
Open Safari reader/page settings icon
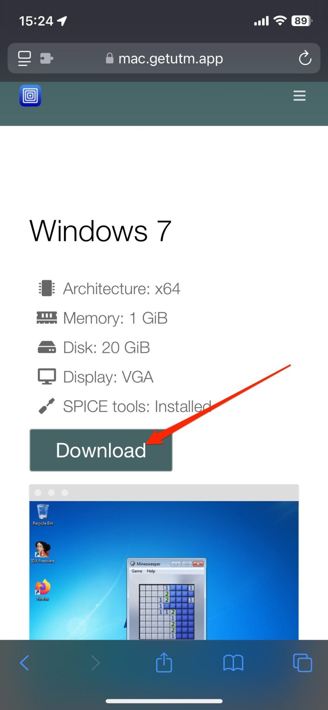(x=24, y=58)
